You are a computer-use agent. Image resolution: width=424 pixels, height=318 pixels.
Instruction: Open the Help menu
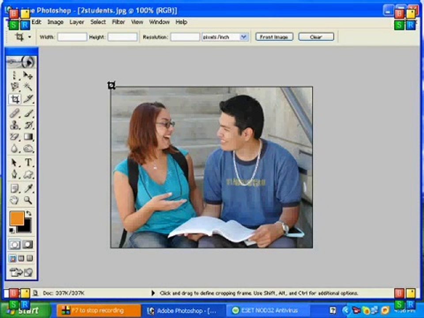tap(181, 22)
